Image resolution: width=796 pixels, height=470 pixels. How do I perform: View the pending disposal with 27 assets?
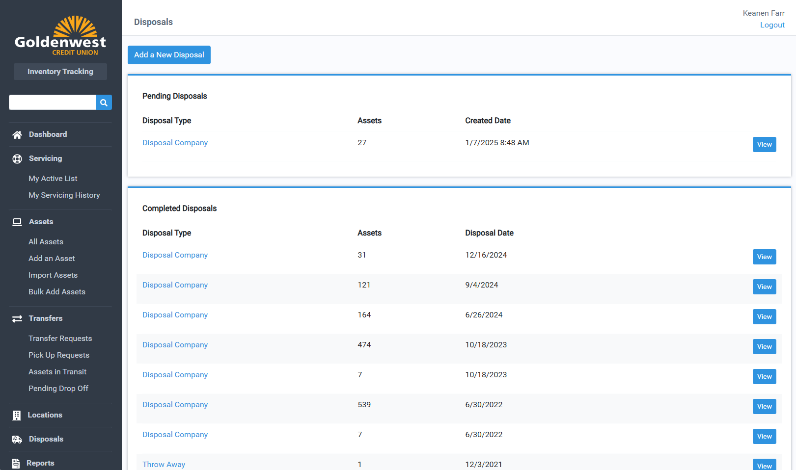click(x=764, y=145)
